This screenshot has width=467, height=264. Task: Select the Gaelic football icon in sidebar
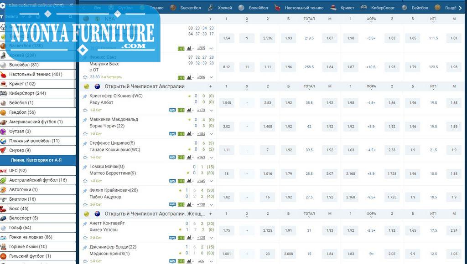[x=3, y=256]
